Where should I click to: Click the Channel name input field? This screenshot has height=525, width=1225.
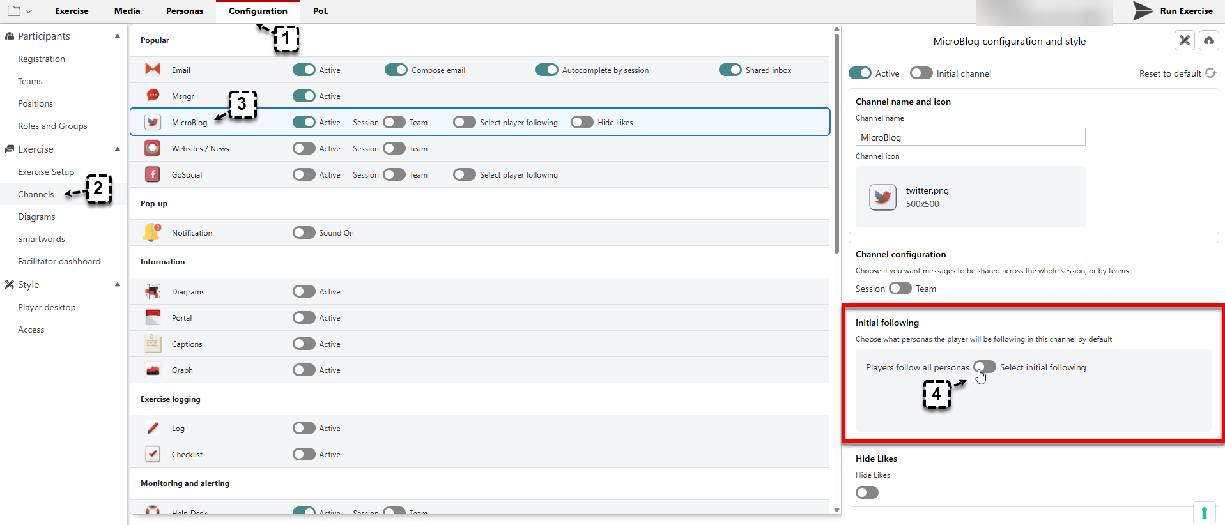pyautogui.click(x=969, y=137)
